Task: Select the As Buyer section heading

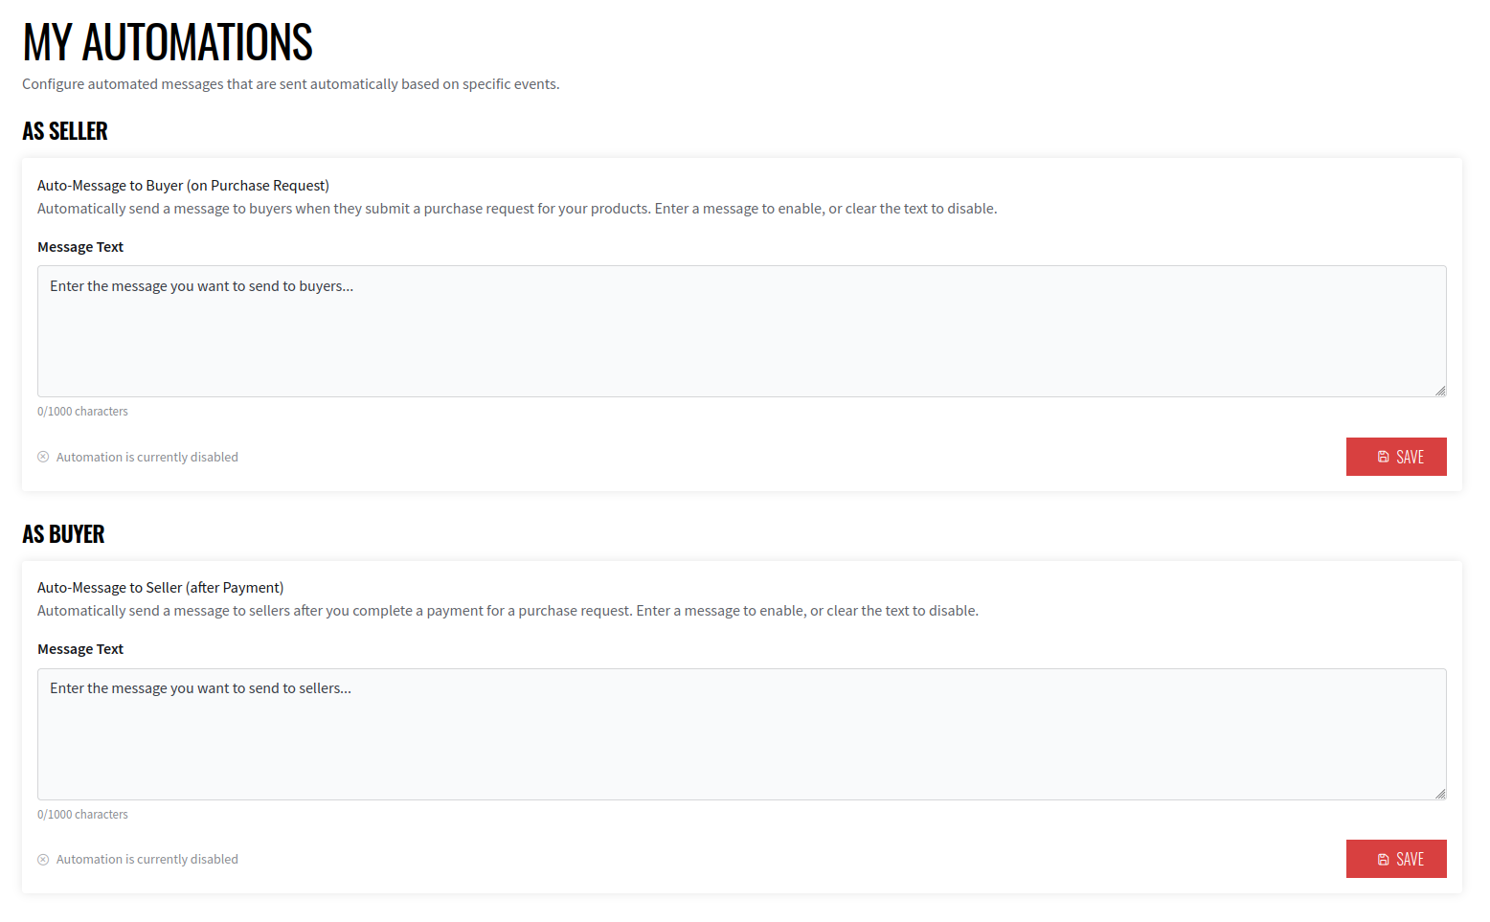Action: (63, 534)
